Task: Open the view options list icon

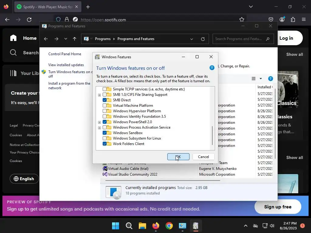Action: pos(254,79)
